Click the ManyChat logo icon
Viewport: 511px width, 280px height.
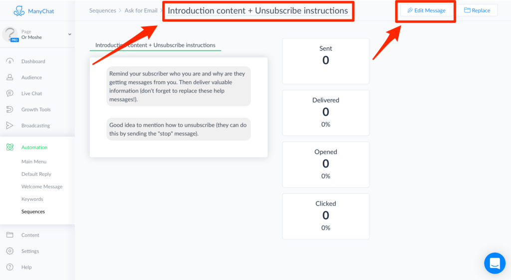coord(19,11)
